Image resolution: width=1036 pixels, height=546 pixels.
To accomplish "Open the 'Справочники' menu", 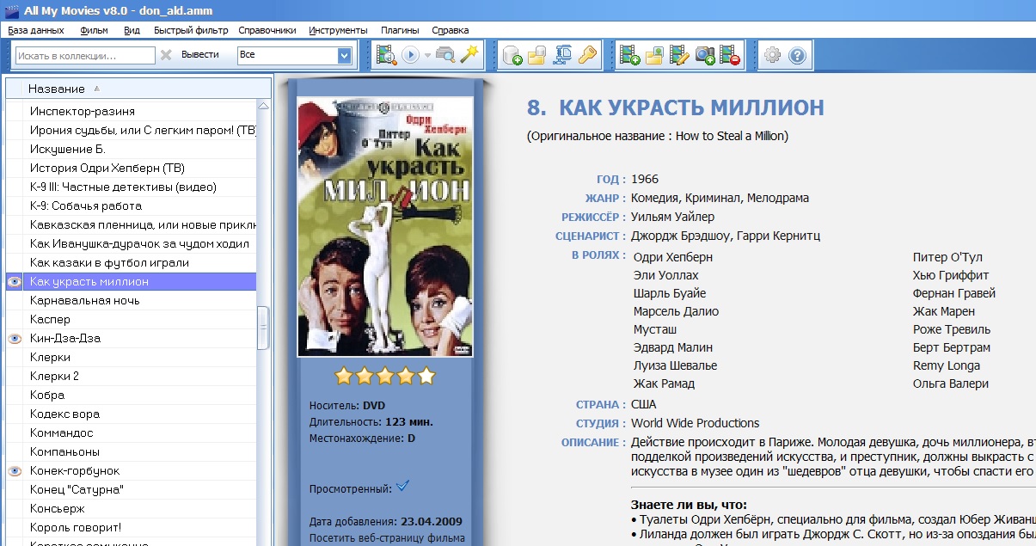I will [267, 30].
